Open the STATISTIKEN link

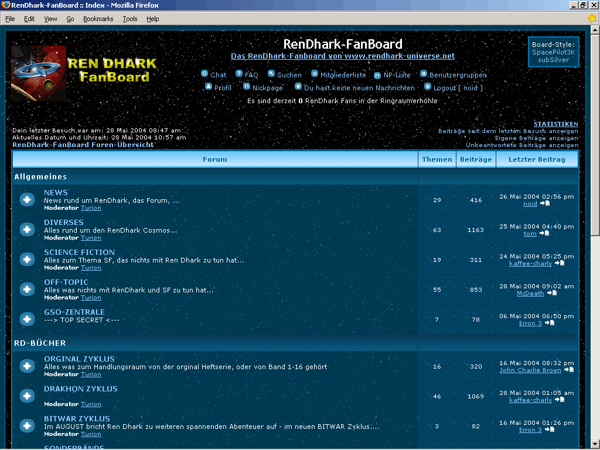point(555,124)
